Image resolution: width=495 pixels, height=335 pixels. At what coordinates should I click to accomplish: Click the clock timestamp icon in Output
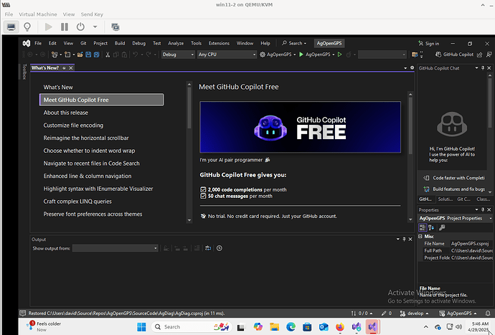[220, 248]
